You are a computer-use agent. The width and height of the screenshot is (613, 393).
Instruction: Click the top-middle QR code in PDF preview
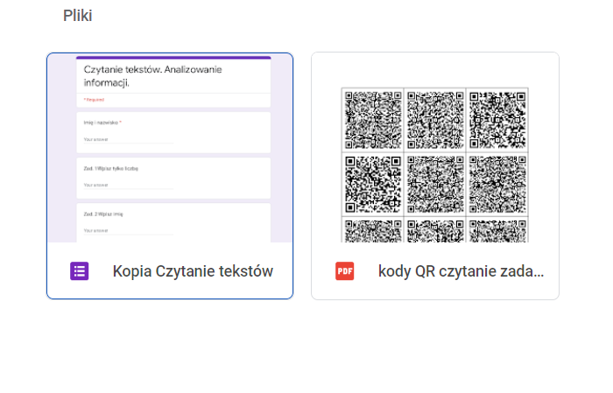tap(435, 118)
